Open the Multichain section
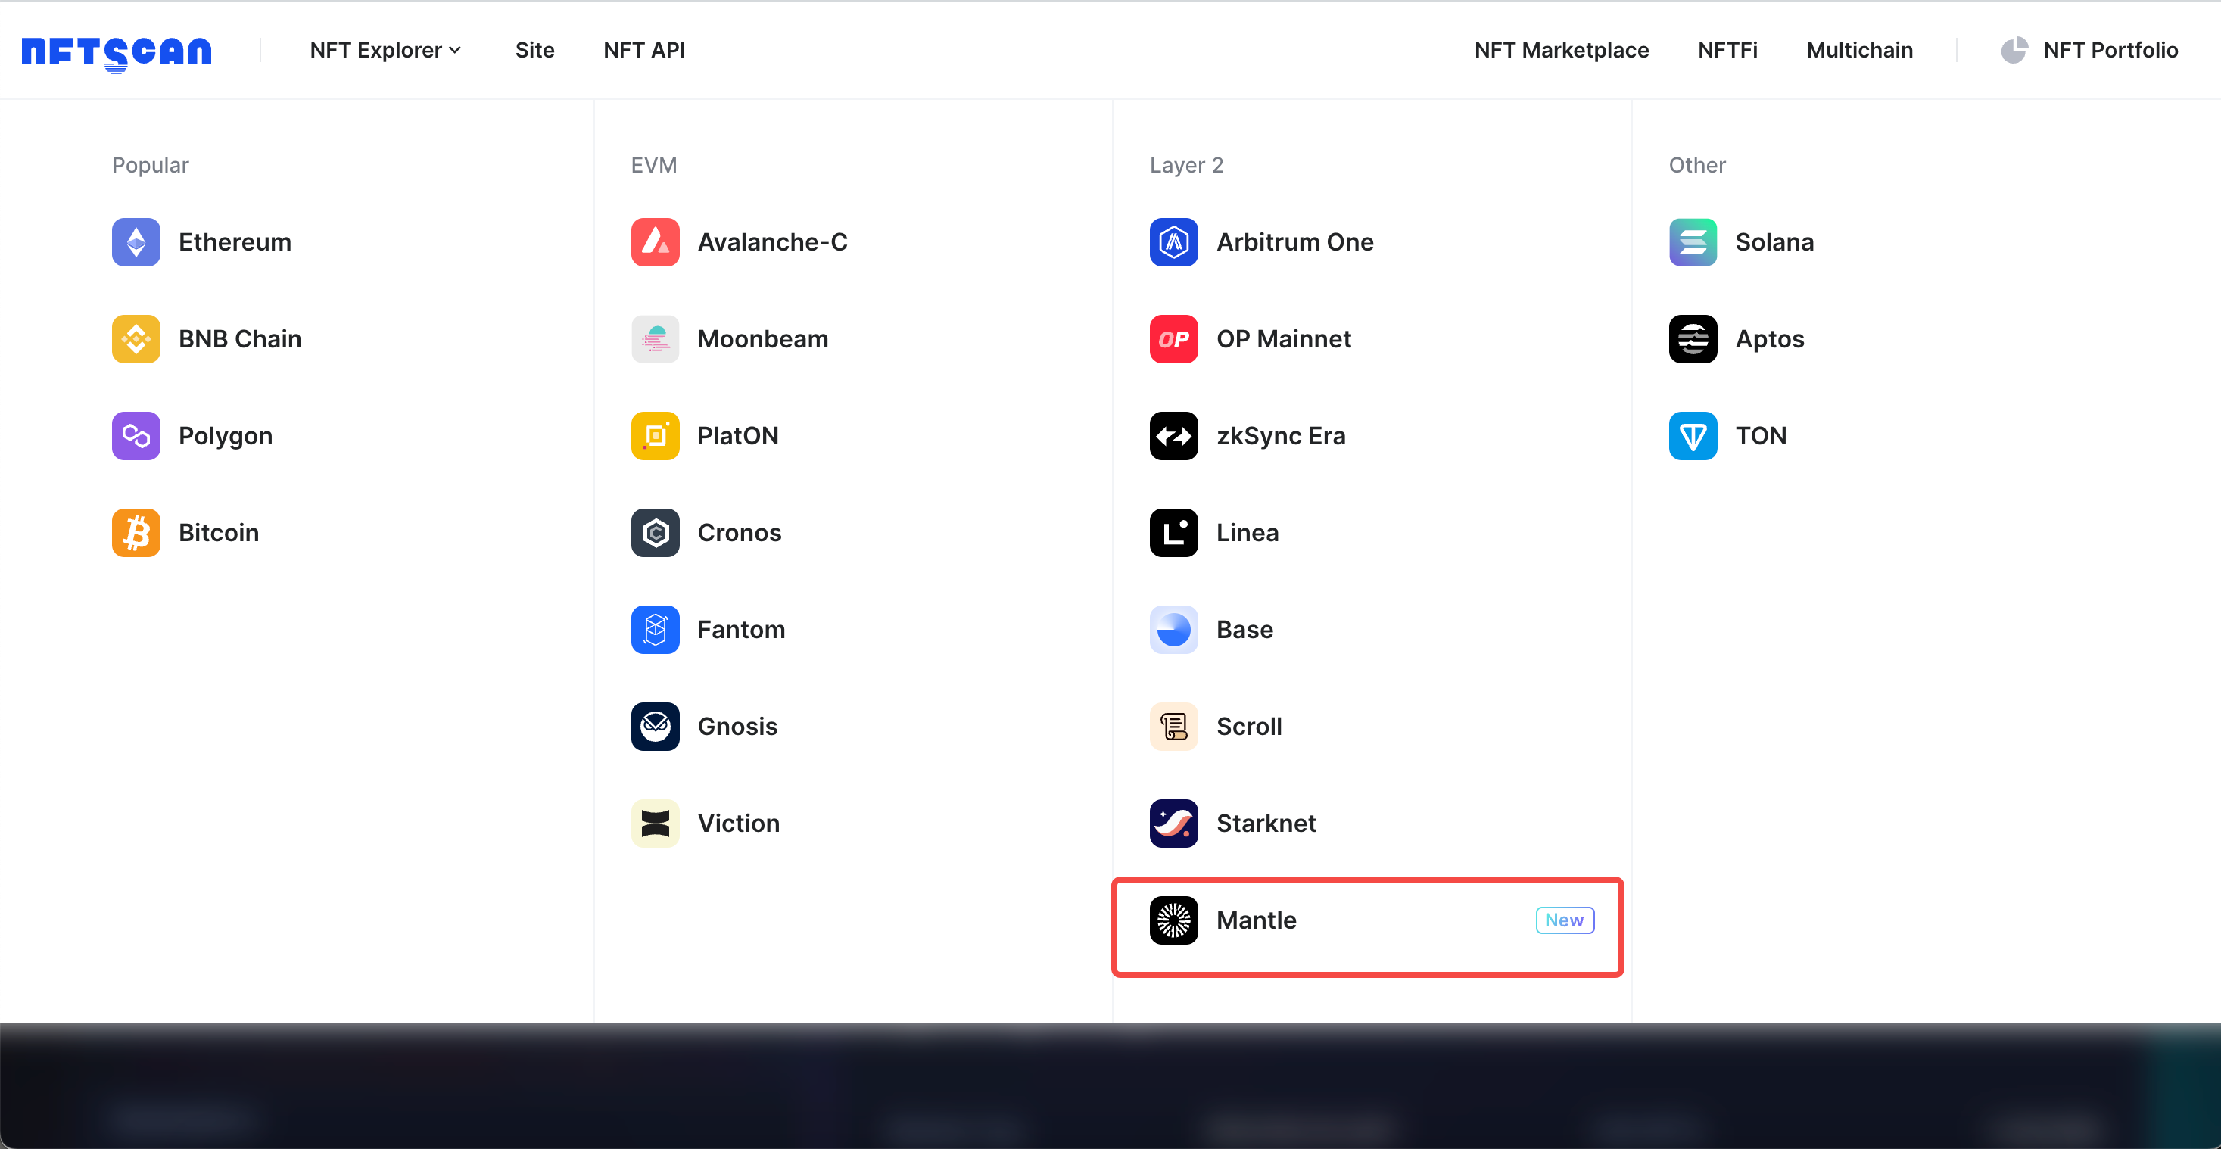The width and height of the screenshot is (2221, 1149). (x=1859, y=50)
